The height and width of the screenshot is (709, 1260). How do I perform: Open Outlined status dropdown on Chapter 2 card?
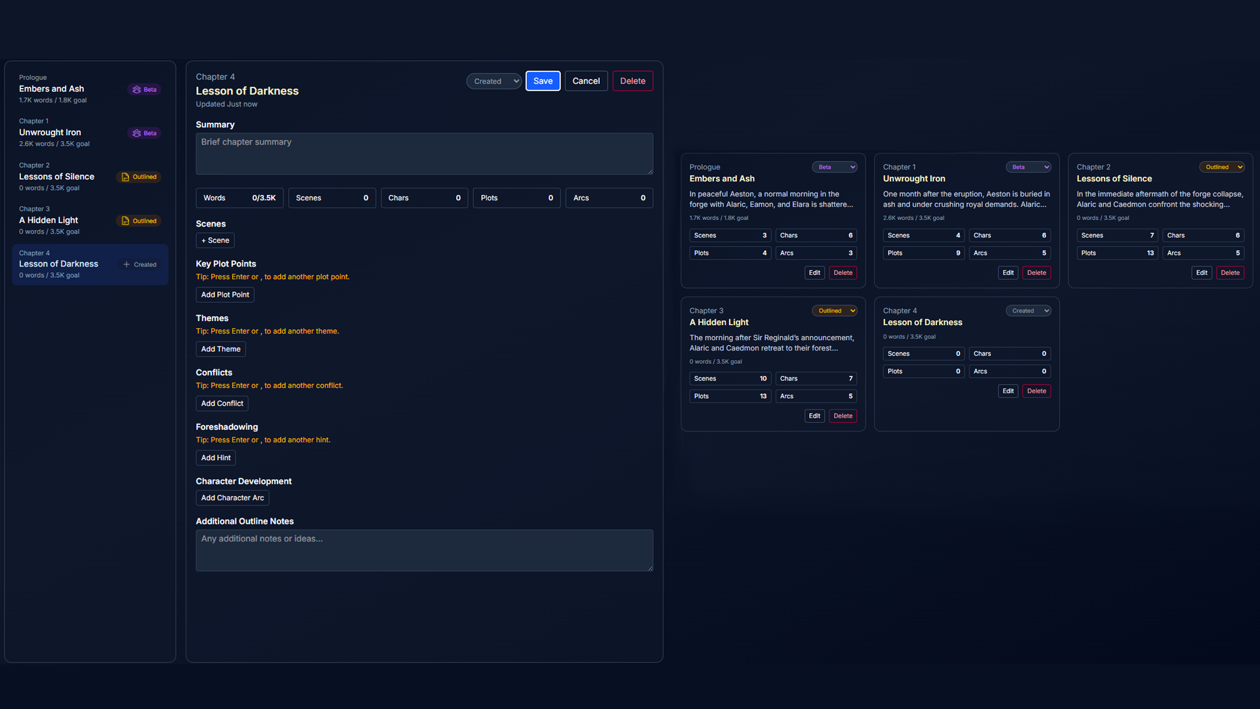pyautogui.click(x=1221, y=167)
